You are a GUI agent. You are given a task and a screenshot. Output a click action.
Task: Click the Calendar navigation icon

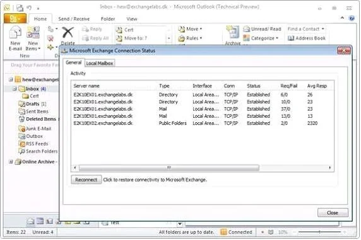click(x=40, y=221)
